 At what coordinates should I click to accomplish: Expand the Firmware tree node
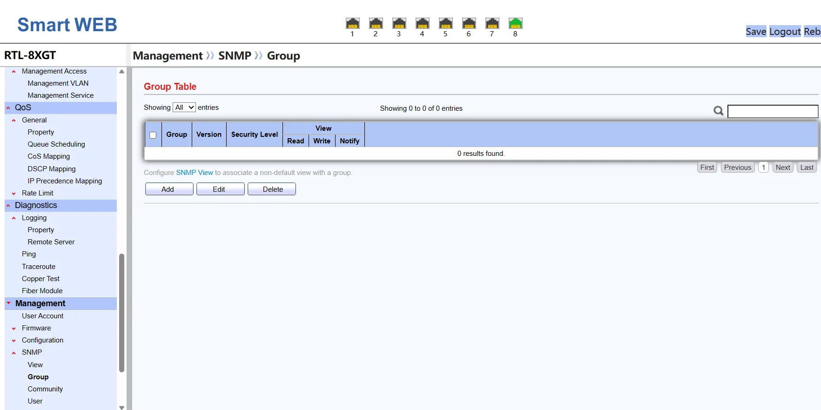pyautogui.click(x=14, y=329)
